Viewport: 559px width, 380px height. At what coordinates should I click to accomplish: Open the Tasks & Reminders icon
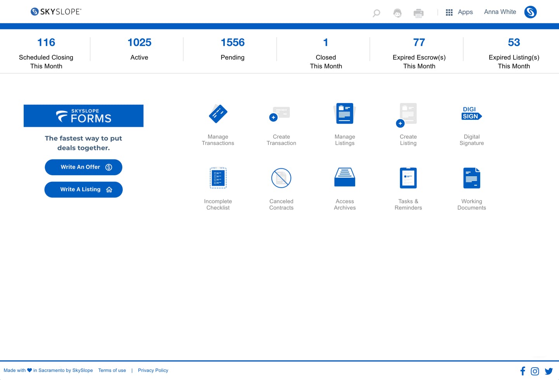click(x=408, y=178)
